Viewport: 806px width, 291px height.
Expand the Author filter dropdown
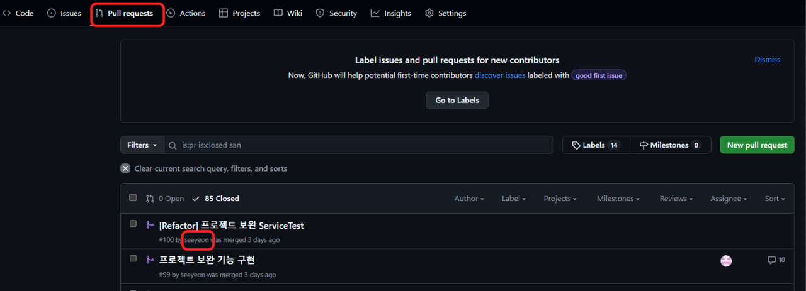pyautogui.click(x=469, y=199)
